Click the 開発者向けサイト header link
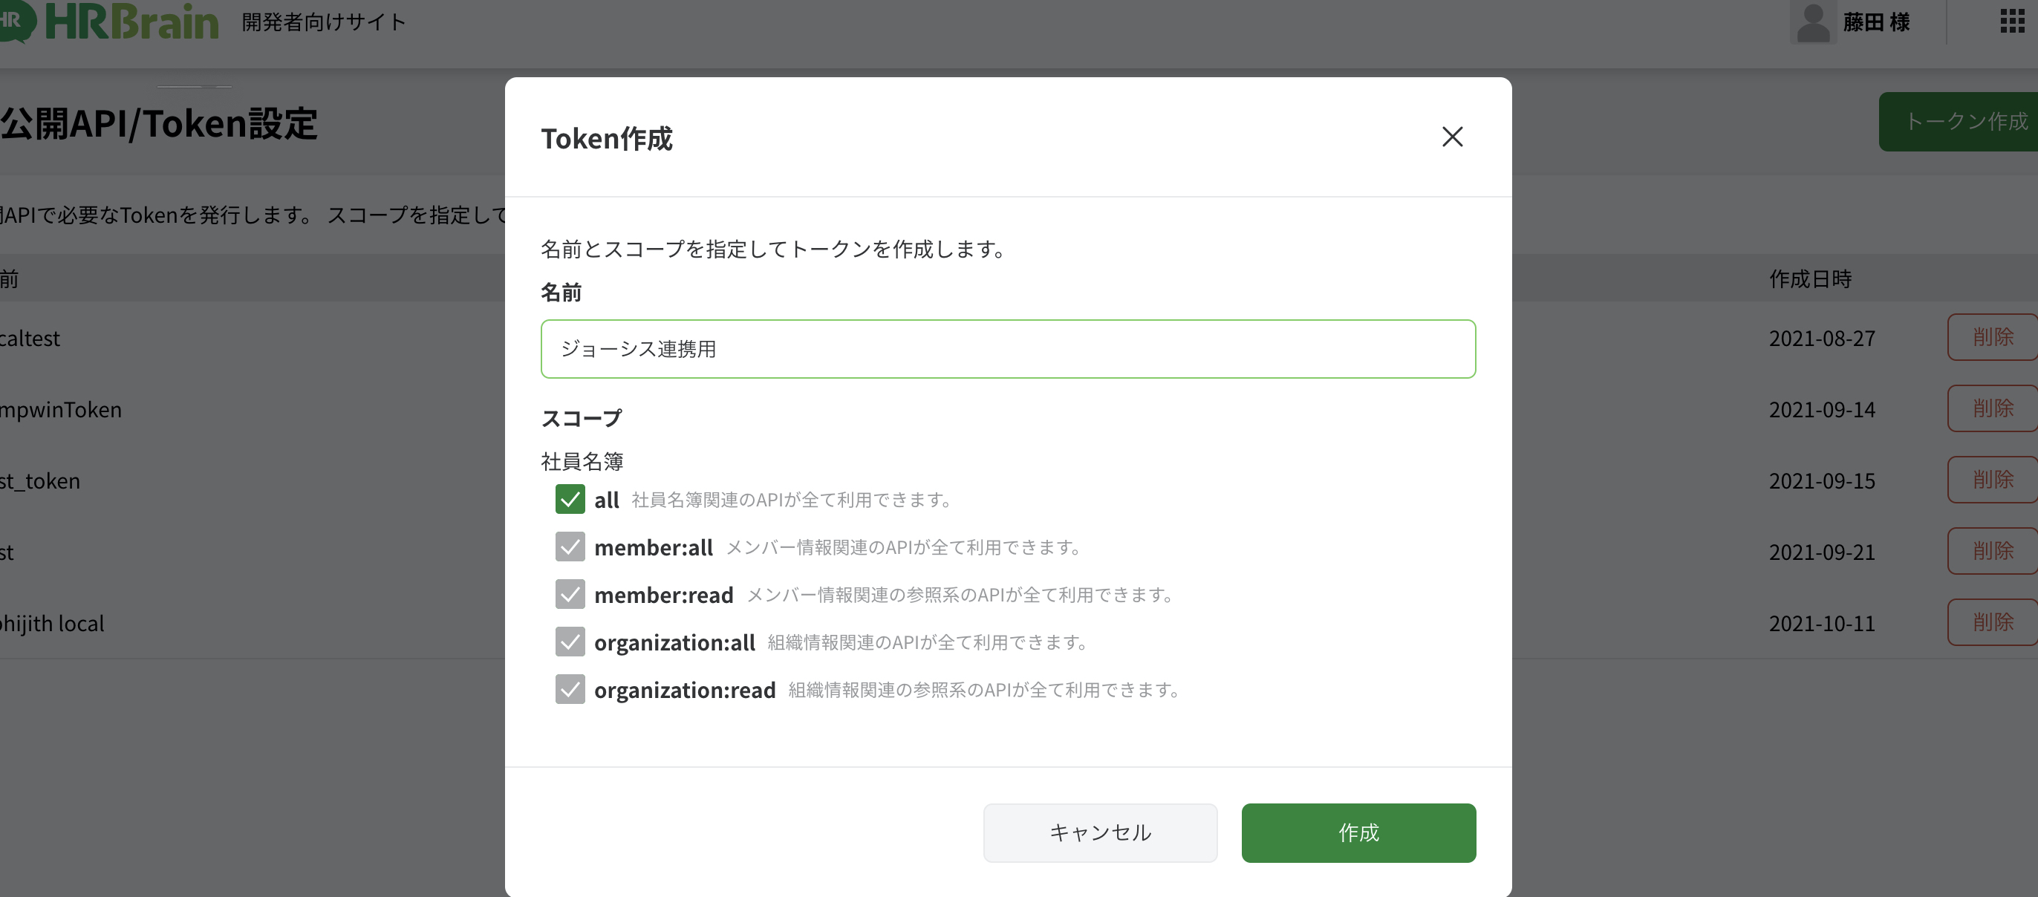2038x897 pixels. pyautogui.click(x=324, y=22)
